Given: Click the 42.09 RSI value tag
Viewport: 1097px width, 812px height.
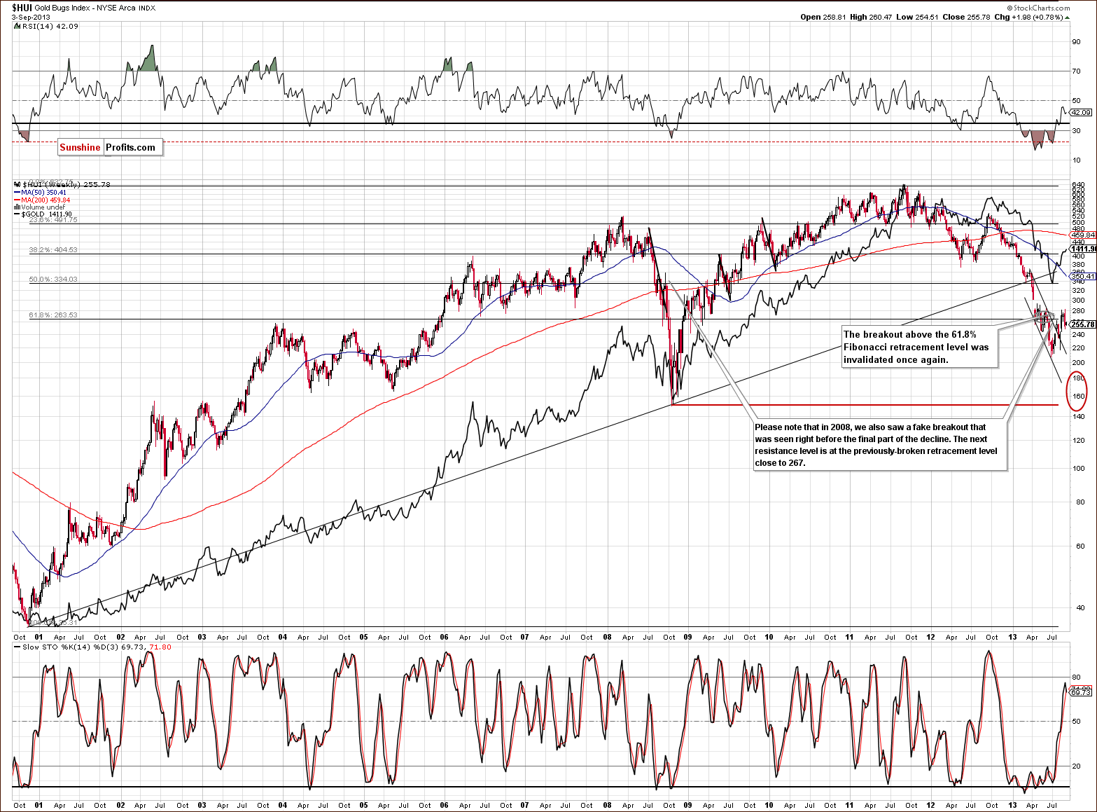Looking at the screenshot, I should coord(1081,112).
